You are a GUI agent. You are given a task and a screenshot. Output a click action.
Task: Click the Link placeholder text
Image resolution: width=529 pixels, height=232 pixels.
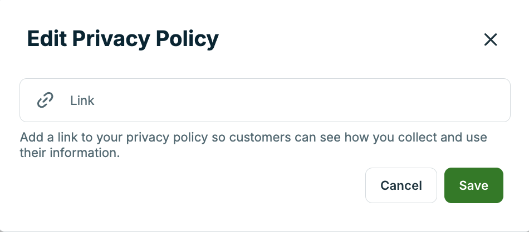coord(82,101)
